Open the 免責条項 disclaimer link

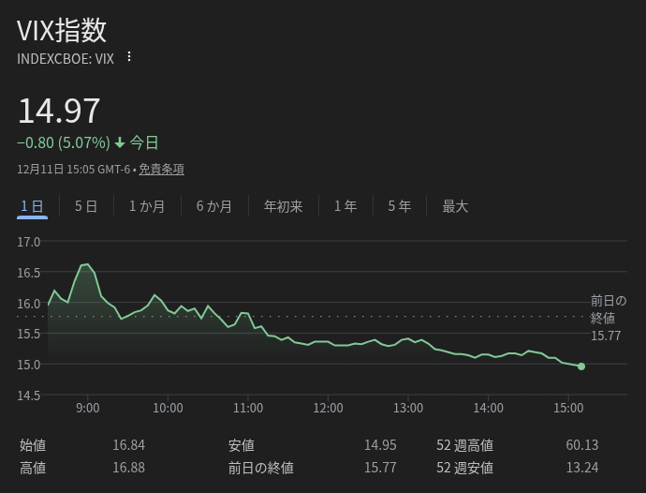point(161,170)
